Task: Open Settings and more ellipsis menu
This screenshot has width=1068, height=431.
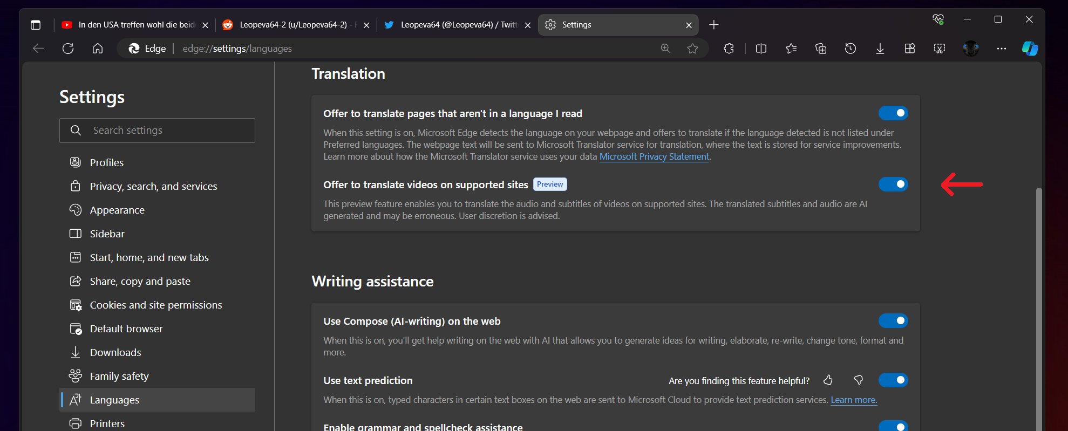Action: (x=1002, y=49)
